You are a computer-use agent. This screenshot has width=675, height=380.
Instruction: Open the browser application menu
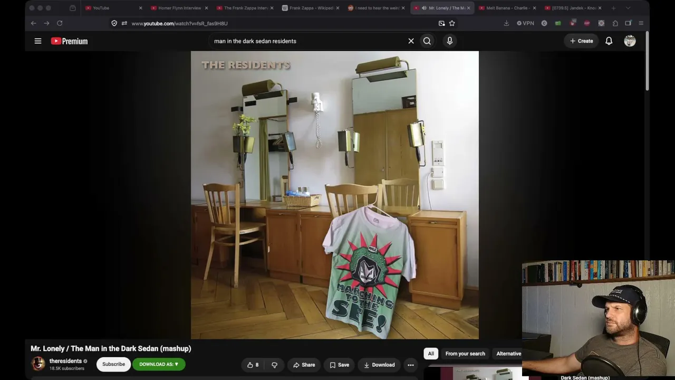coord(641,23)
